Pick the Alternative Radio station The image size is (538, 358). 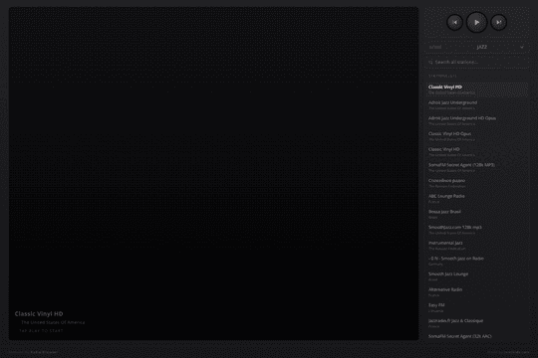[477, 292]
